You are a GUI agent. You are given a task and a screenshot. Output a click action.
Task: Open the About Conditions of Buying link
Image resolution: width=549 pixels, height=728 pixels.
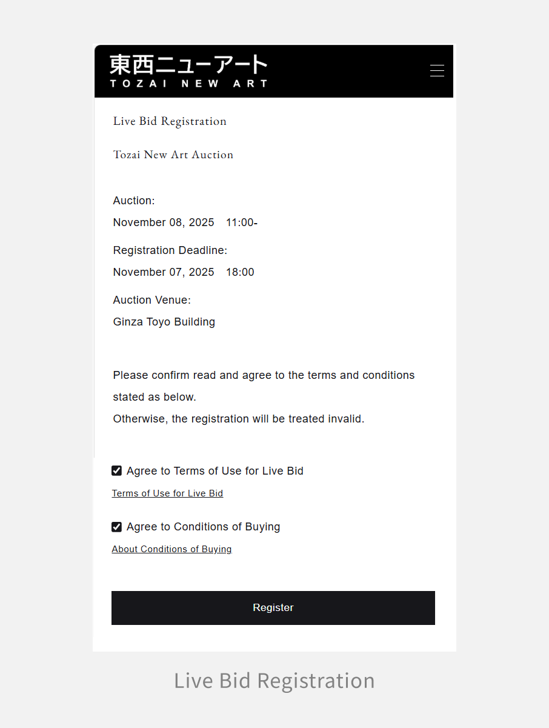click(171, 549)
